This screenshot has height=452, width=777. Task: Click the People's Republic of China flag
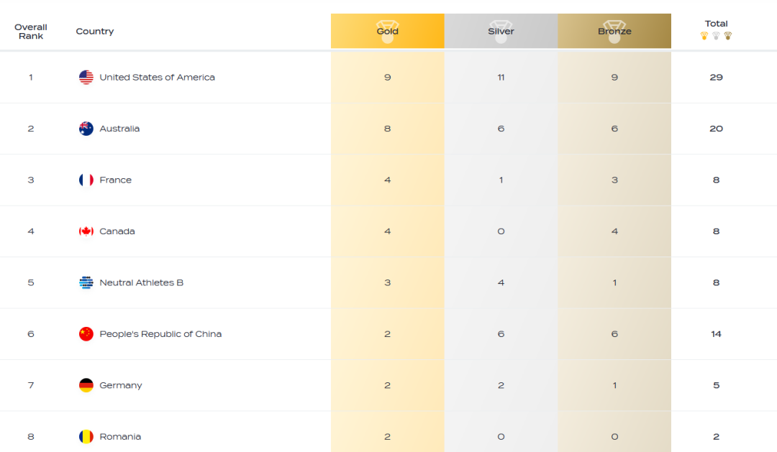click(x=86, y=334)
